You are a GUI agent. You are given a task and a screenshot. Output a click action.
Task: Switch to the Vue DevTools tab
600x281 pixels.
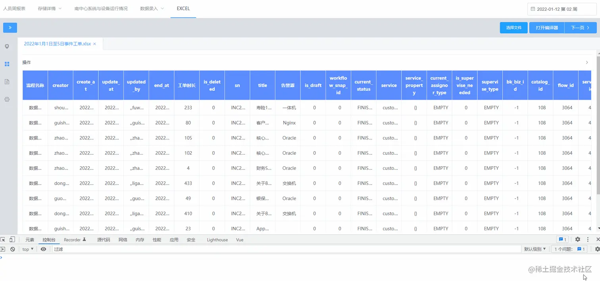point(240,240)
